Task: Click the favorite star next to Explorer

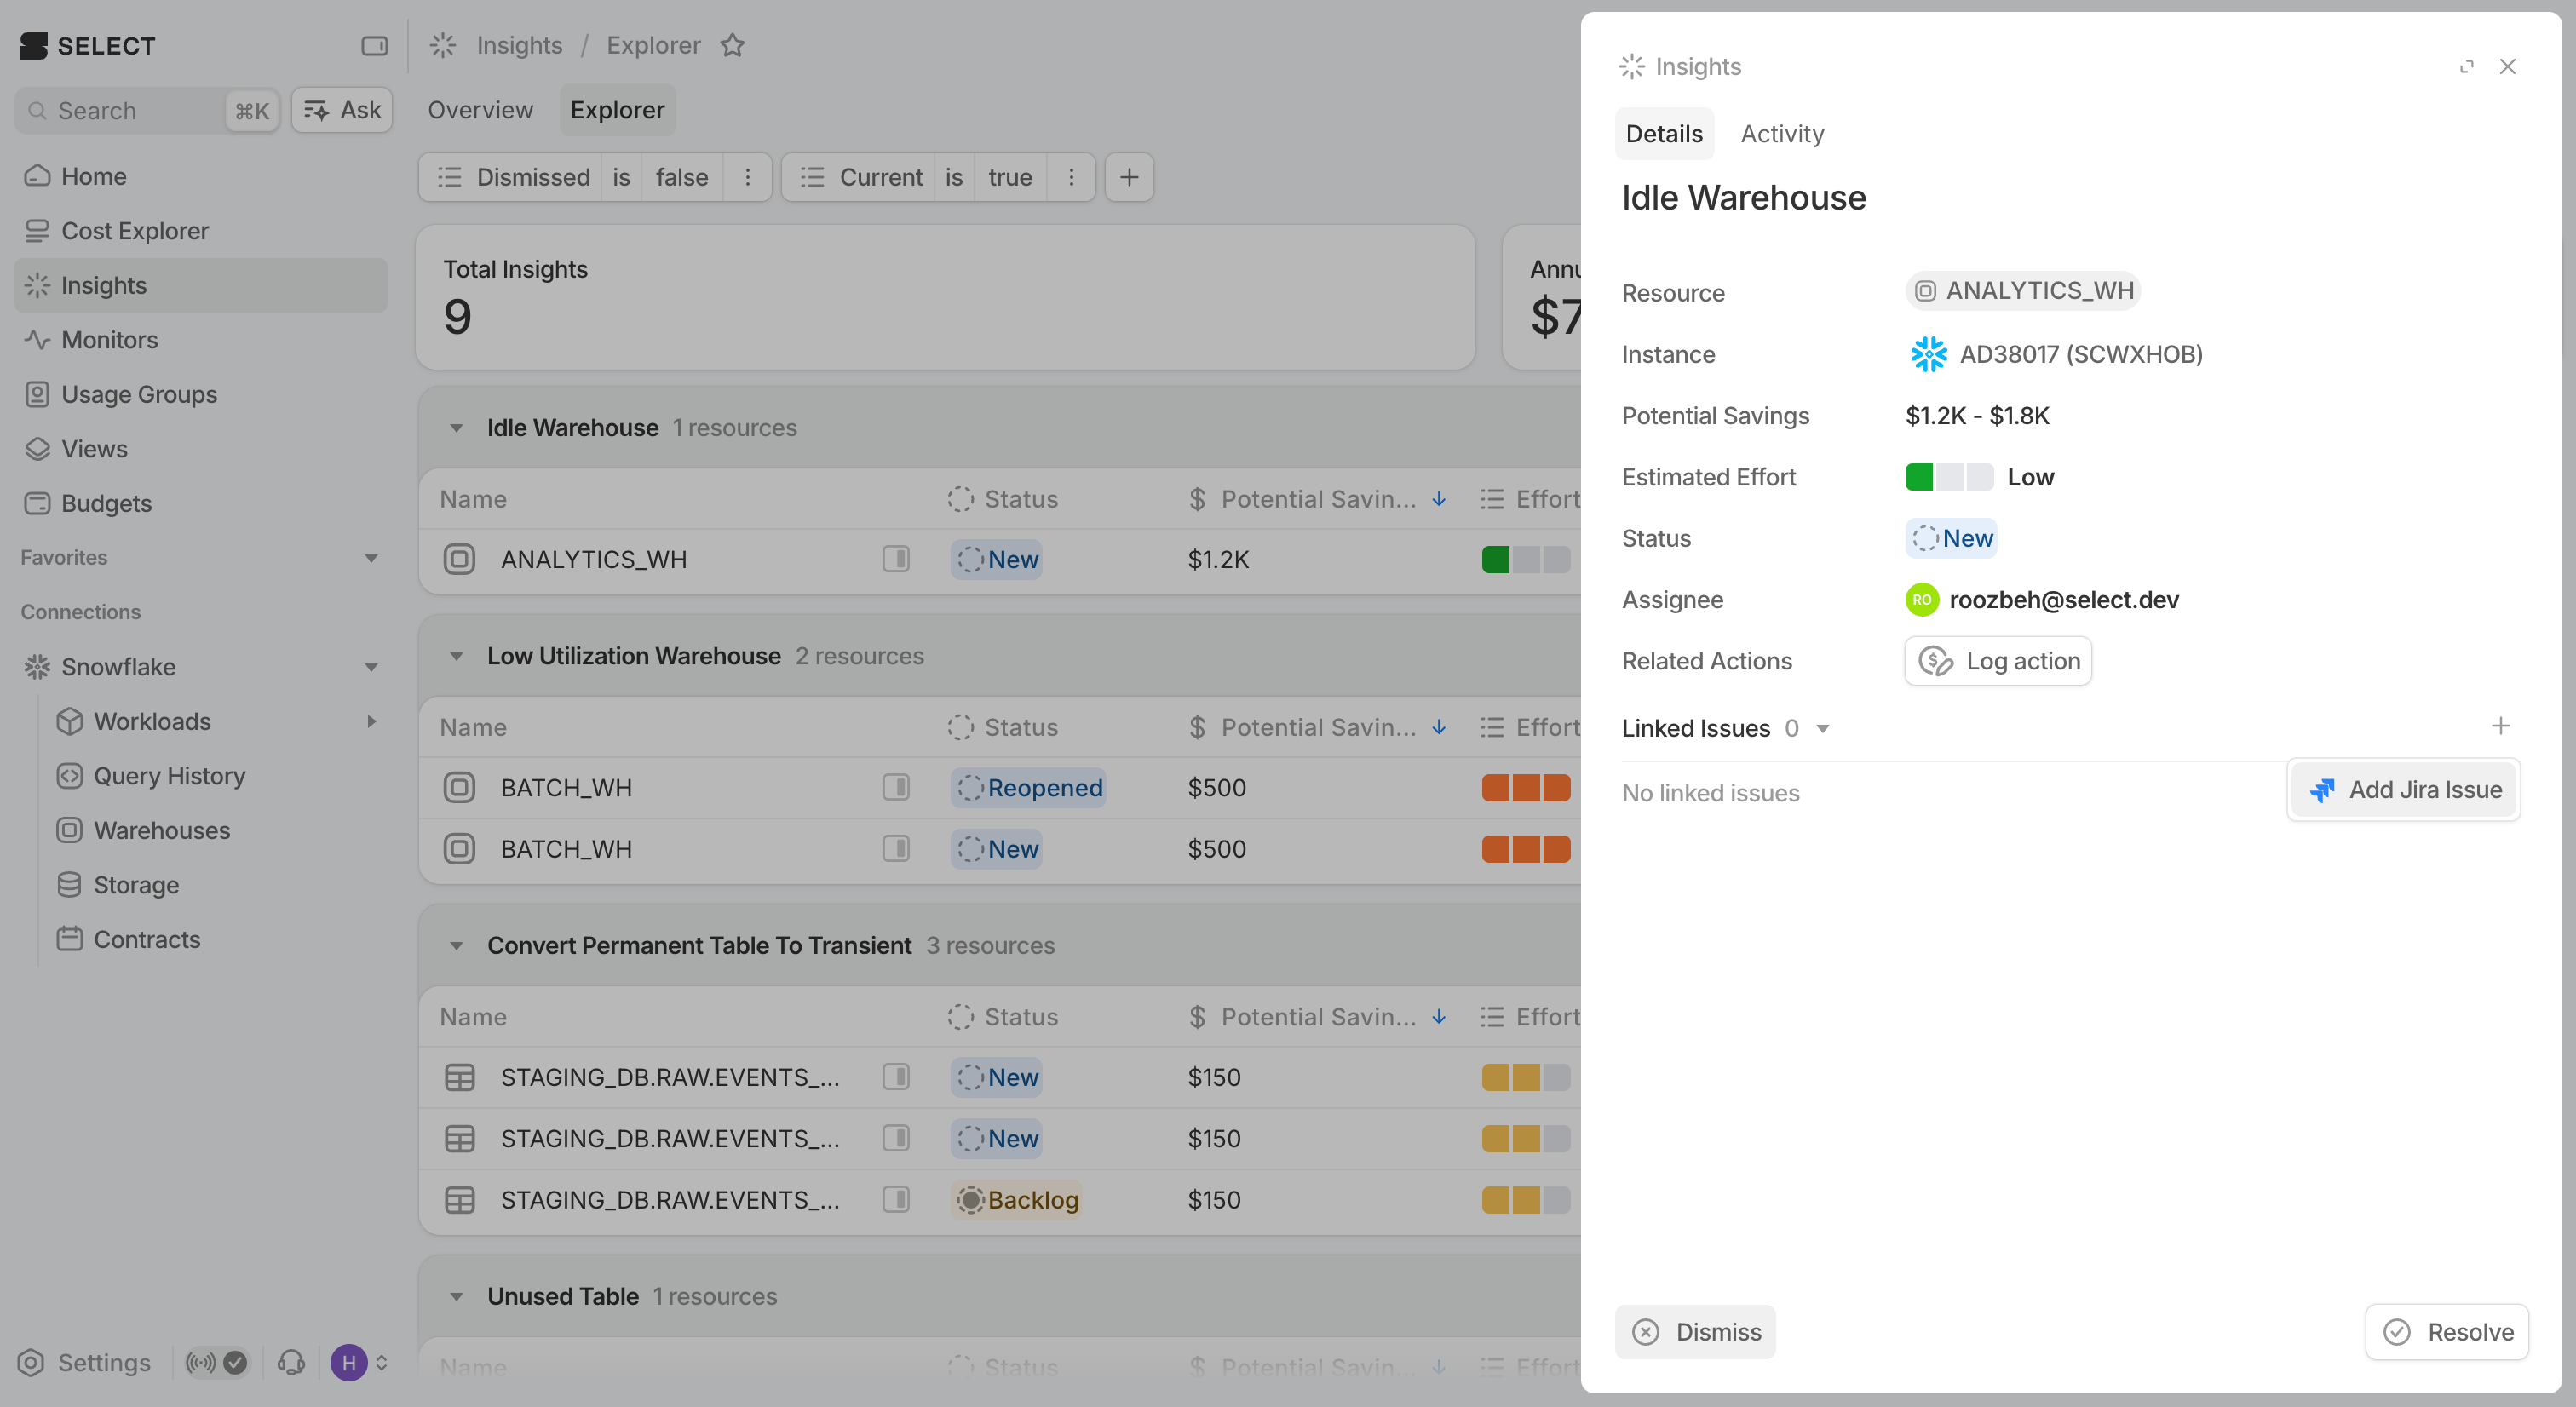Action: [733, 45]
